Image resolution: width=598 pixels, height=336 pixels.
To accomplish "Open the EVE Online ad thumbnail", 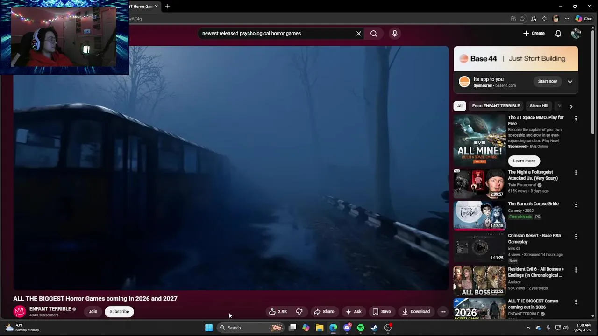I will click(x=479, y=140).
